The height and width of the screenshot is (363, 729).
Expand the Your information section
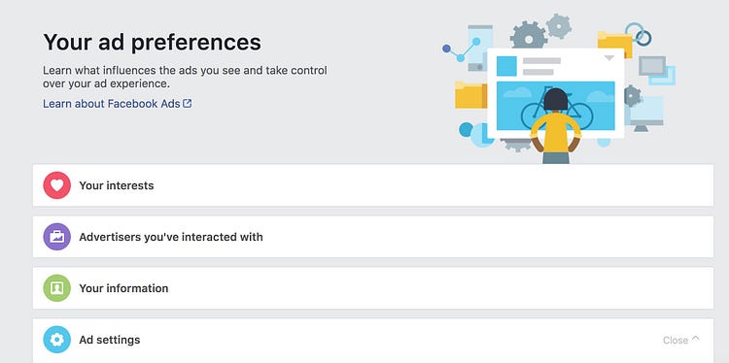click(x=373, y=288)
